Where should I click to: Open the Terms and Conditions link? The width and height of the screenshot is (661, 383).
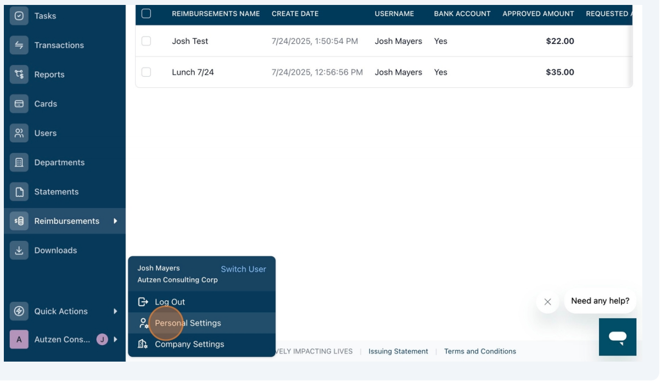480,351
